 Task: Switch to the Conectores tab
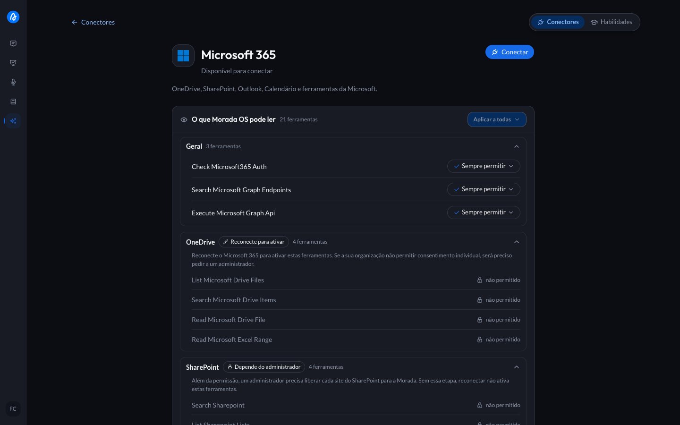(558, 22)
